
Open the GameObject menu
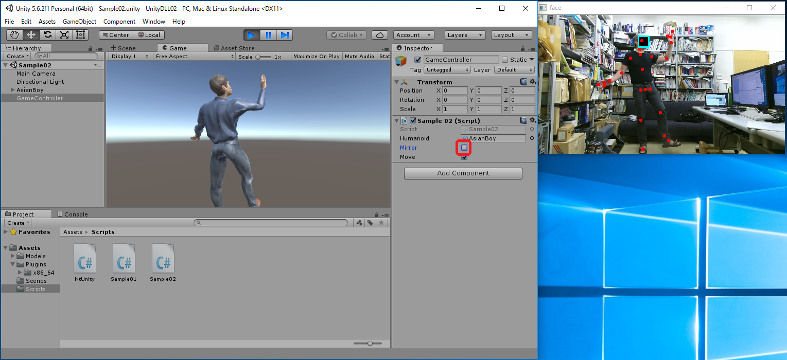pos(79,22)
